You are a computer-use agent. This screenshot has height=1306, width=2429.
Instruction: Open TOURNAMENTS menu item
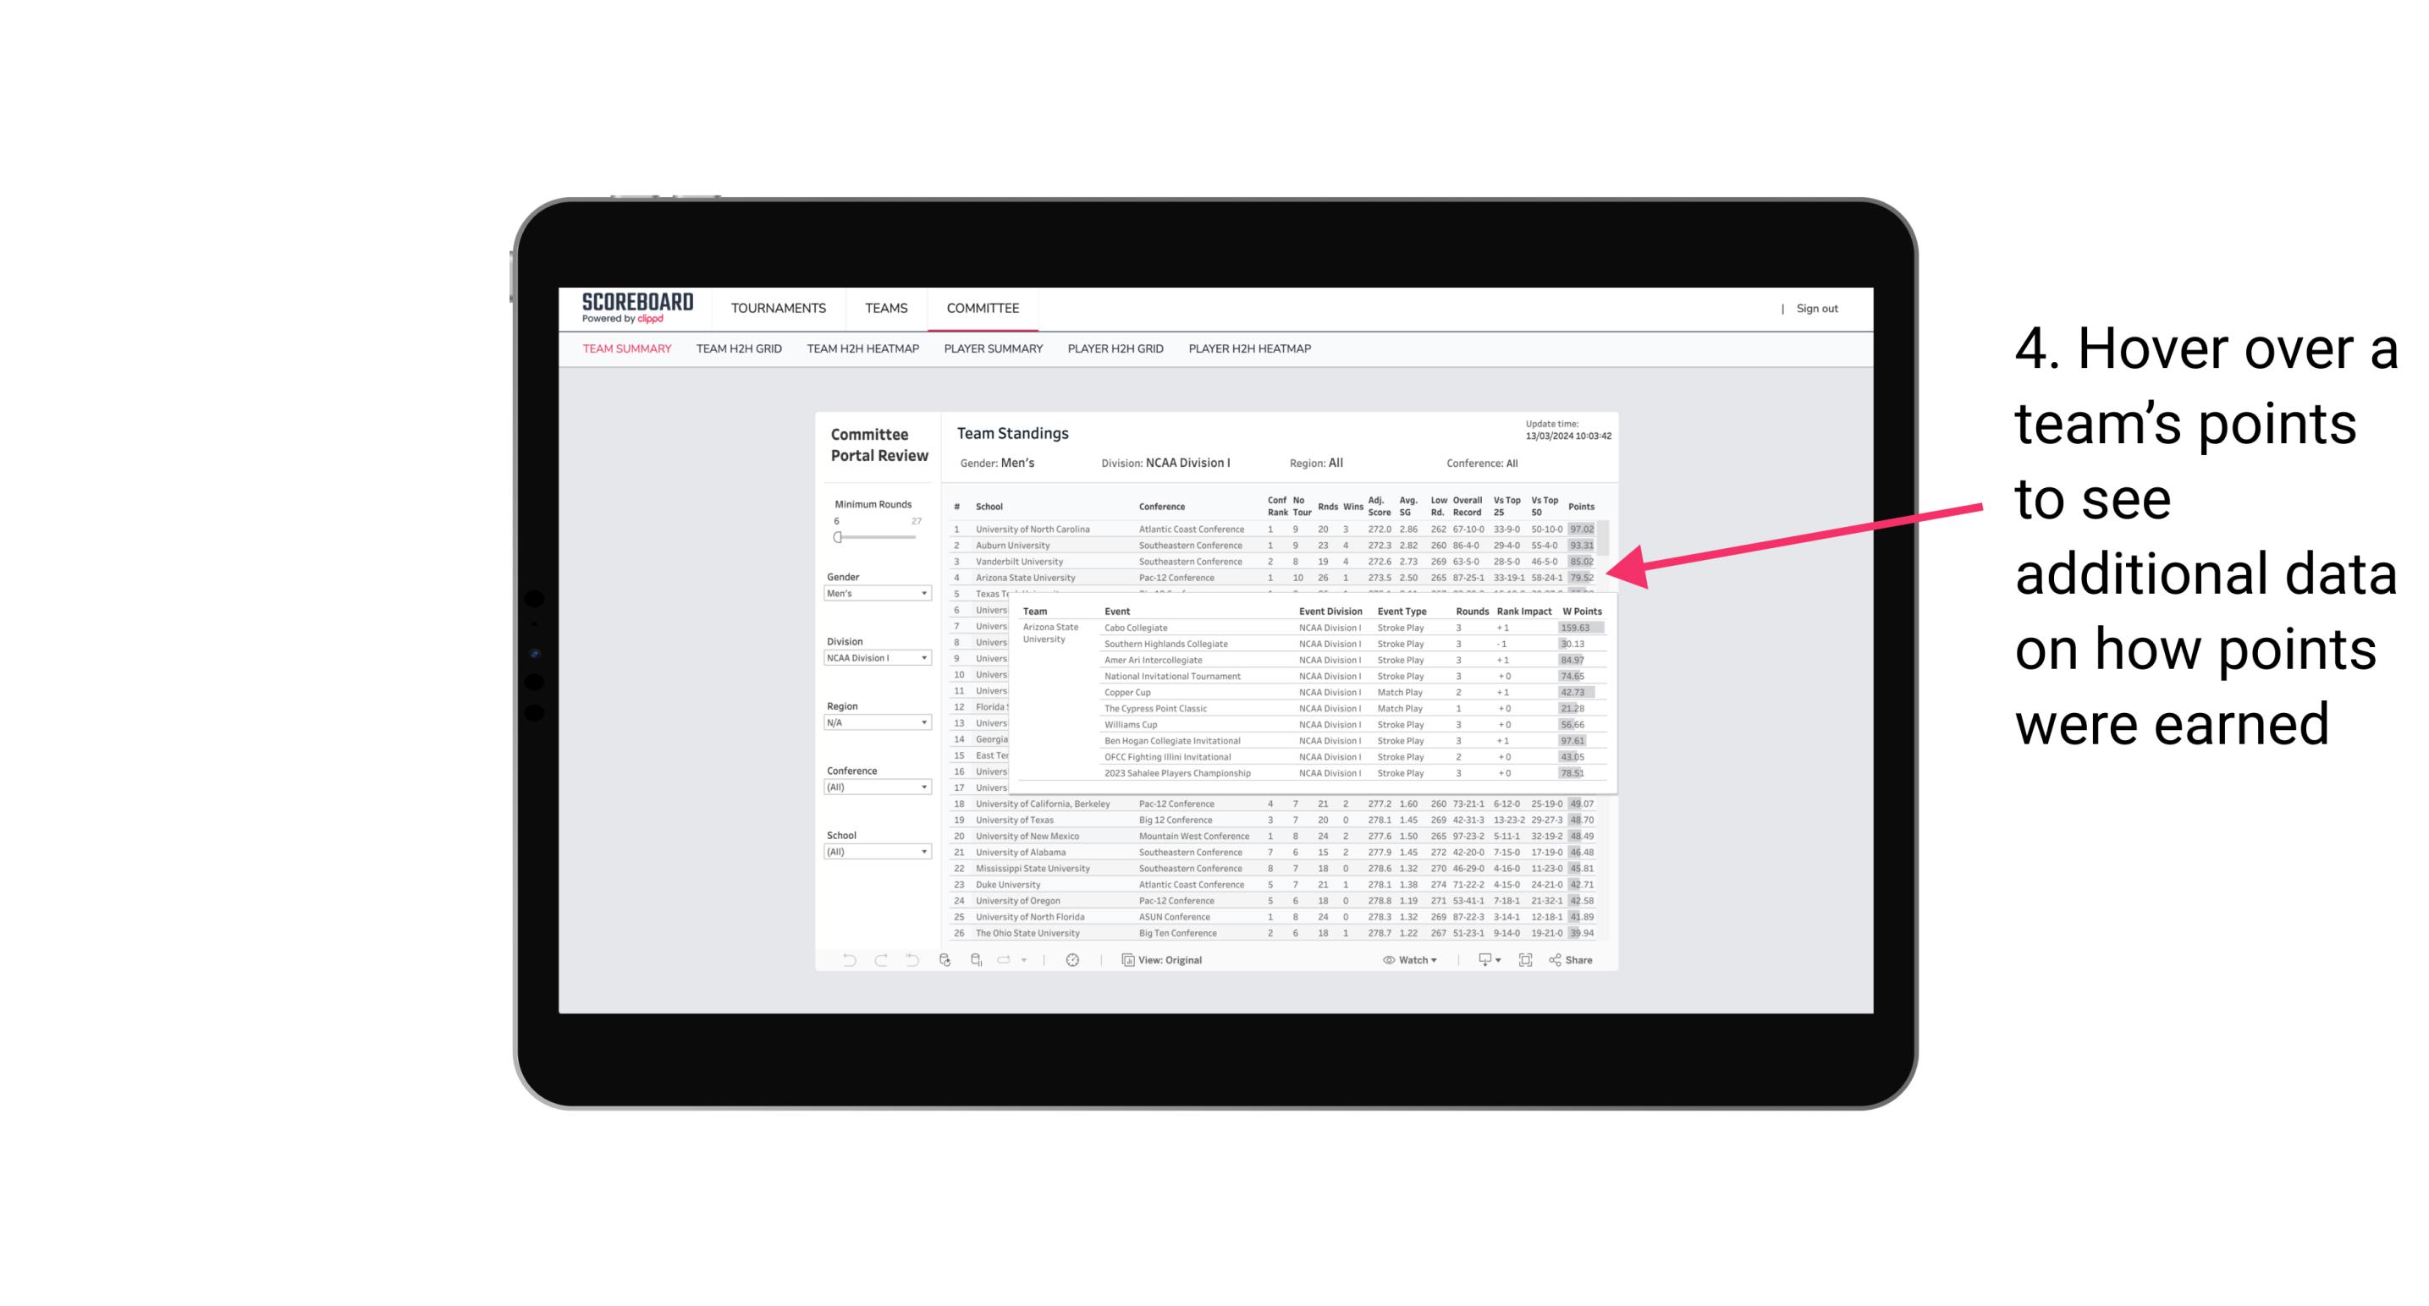pyautogui.click(x=777, y=305)
